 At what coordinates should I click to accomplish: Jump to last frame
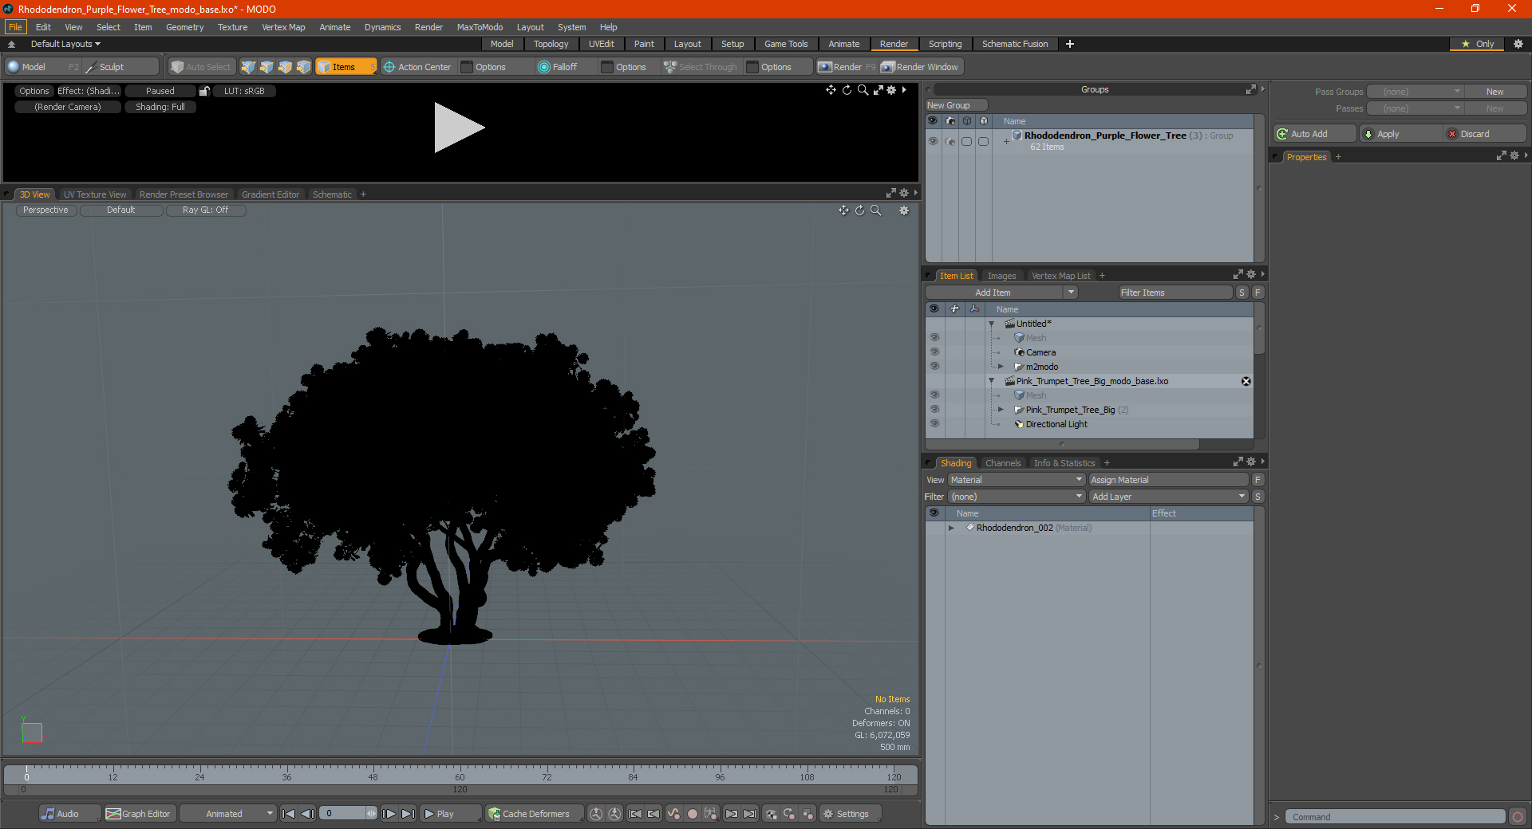point(408,814)
